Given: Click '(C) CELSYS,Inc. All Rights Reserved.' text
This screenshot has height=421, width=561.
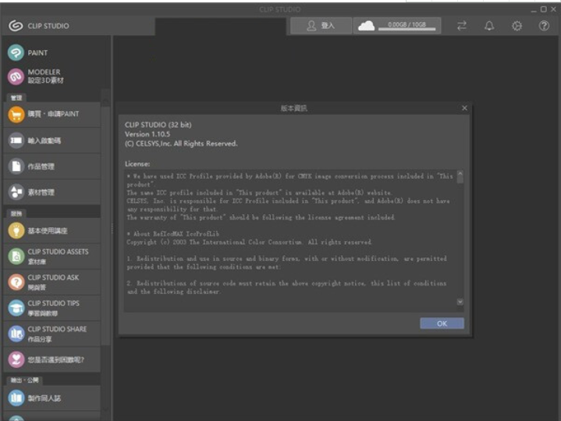Looking at the screenshot, I should tap(181, 144).
